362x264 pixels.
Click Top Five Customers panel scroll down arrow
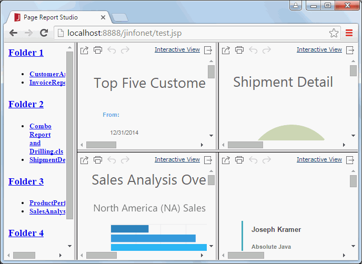coord(211,136)
